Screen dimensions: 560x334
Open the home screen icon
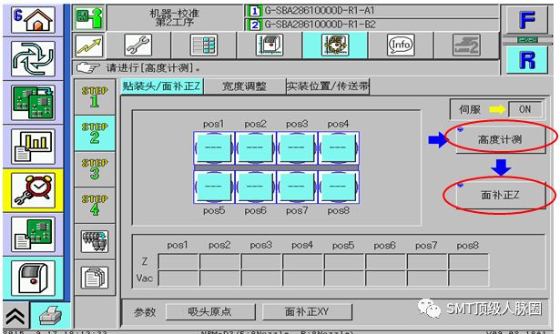[x=33, y=20]
